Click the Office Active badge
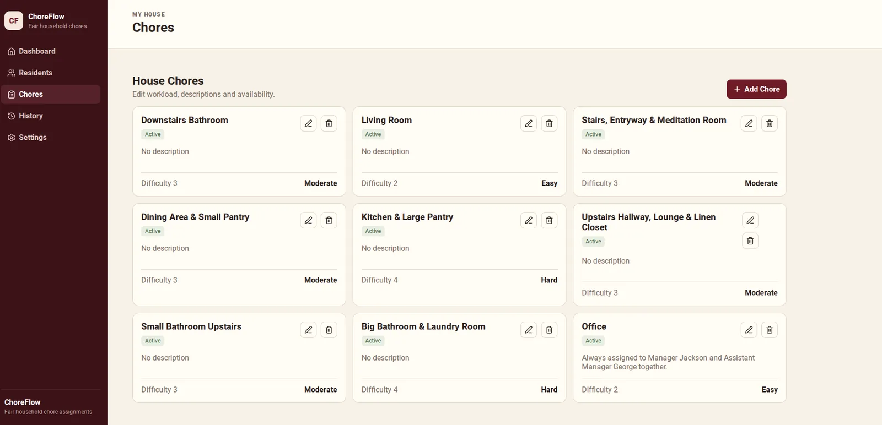Viewport: 882px width, 425px height. (x=593, y=341)
